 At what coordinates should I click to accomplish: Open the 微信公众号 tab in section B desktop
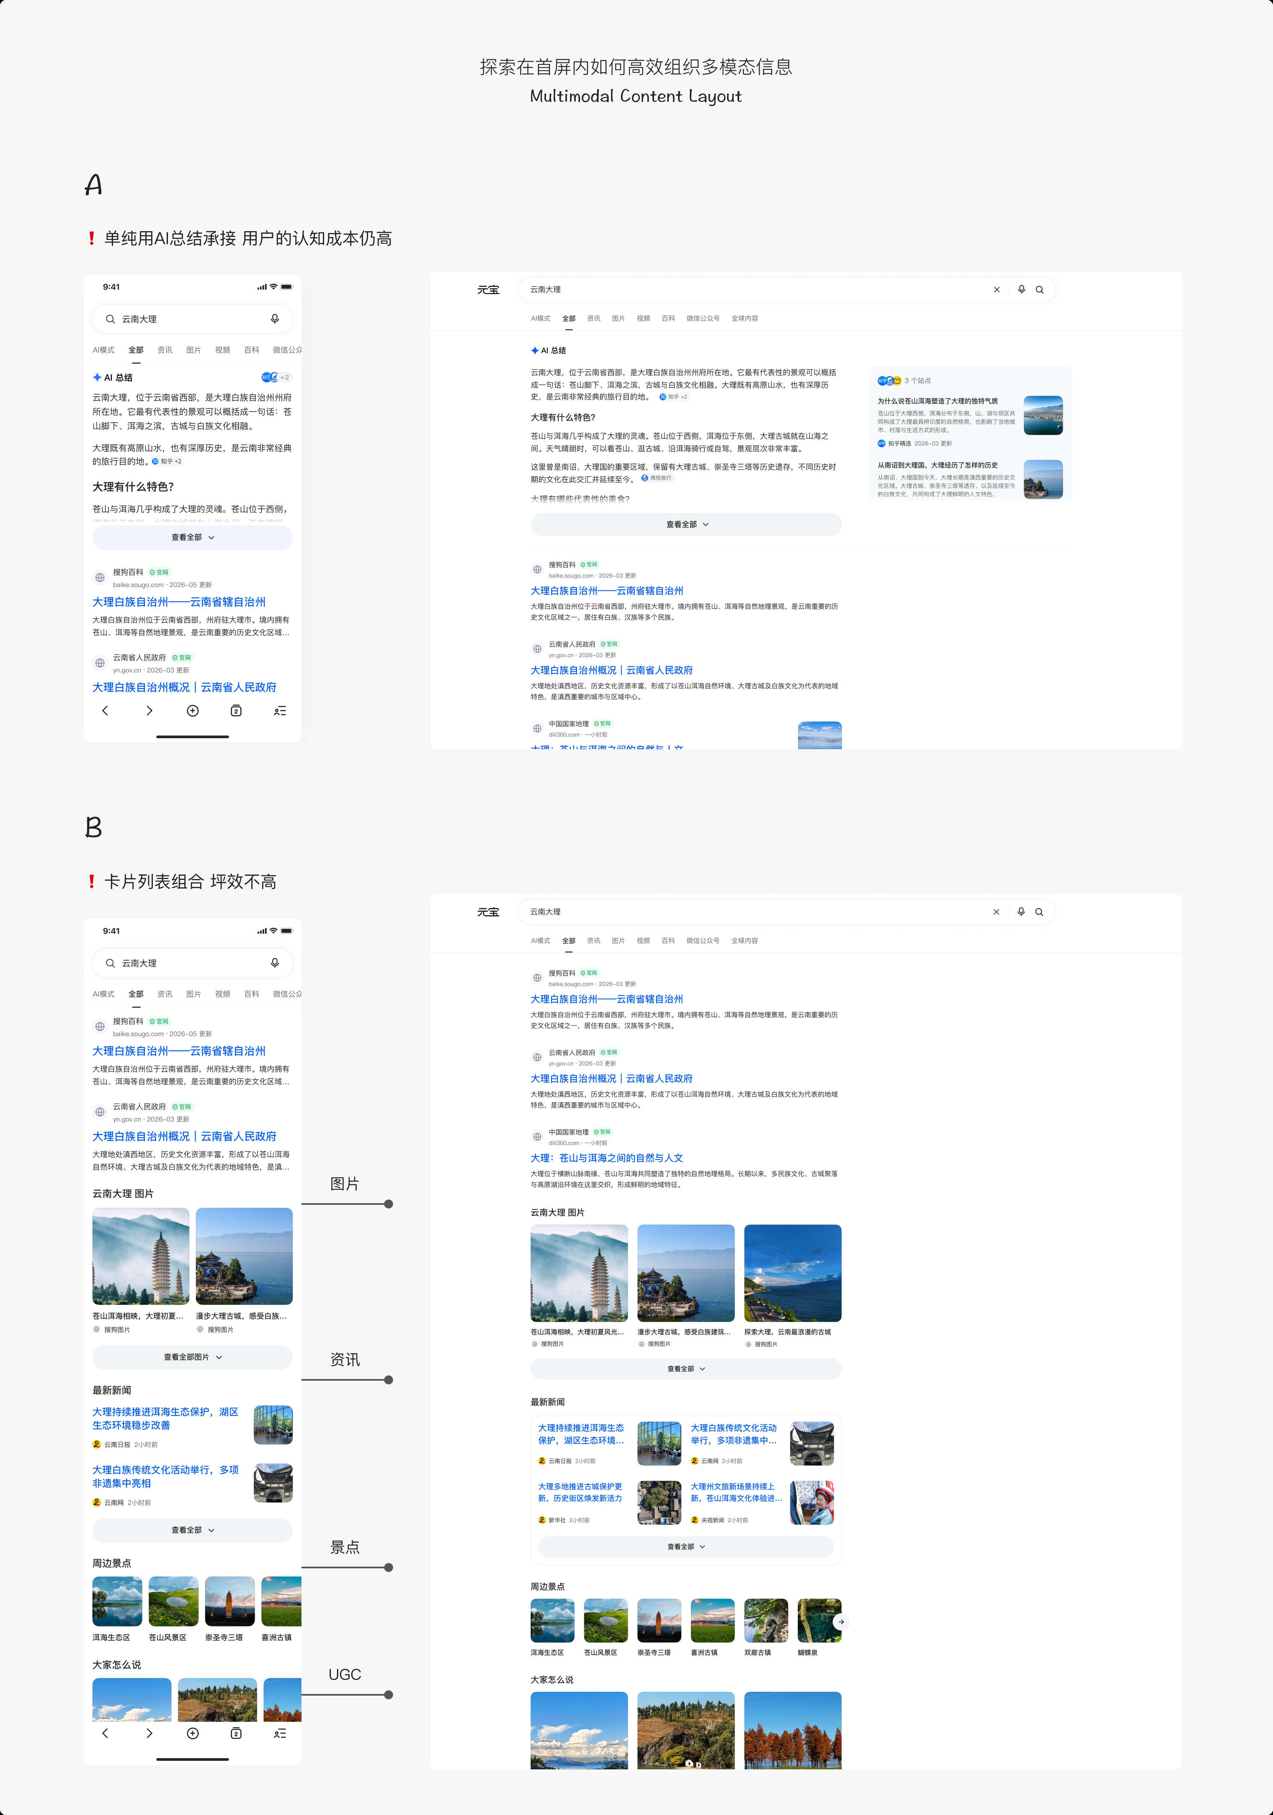[703, 941]
